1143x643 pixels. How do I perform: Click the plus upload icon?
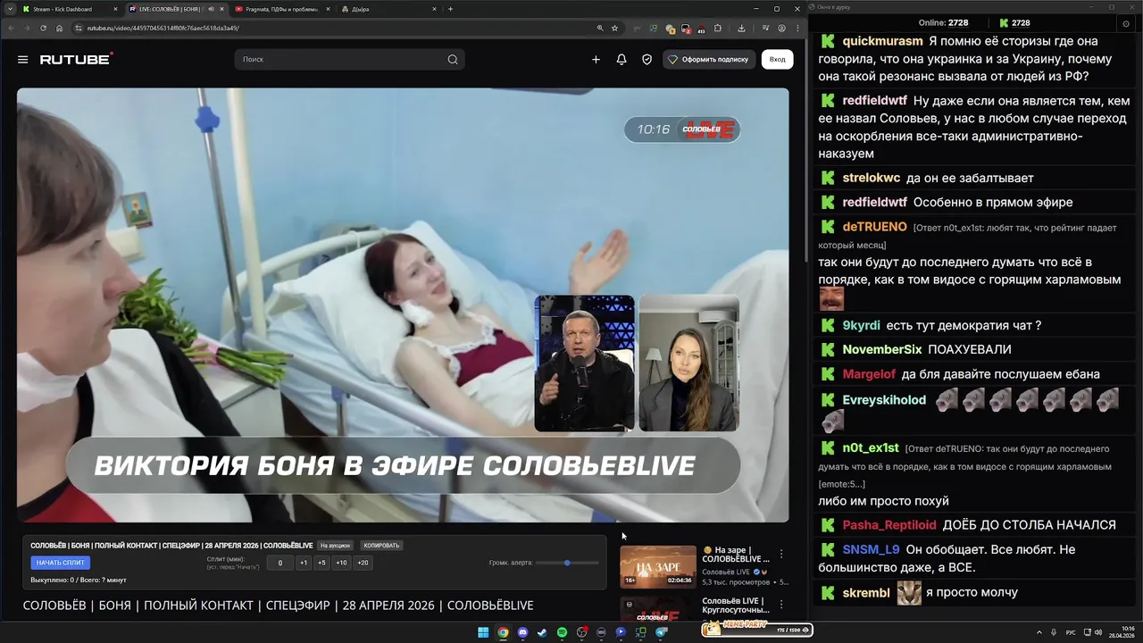pyautogui.click(x=596, y=59)
